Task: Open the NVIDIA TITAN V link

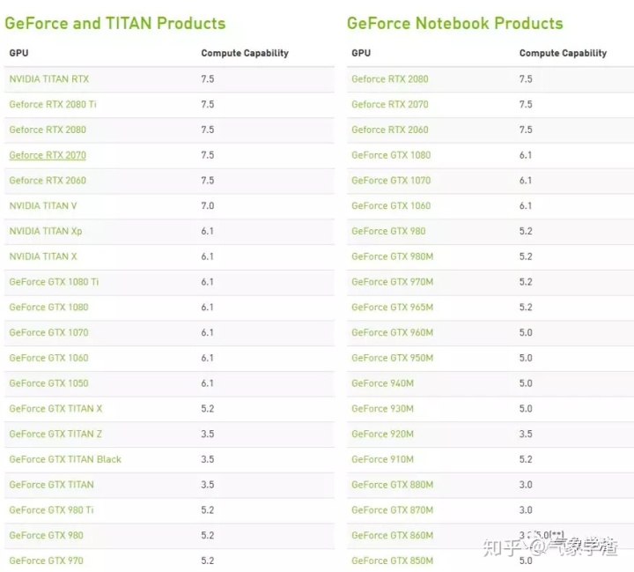Action: point(43,205)
